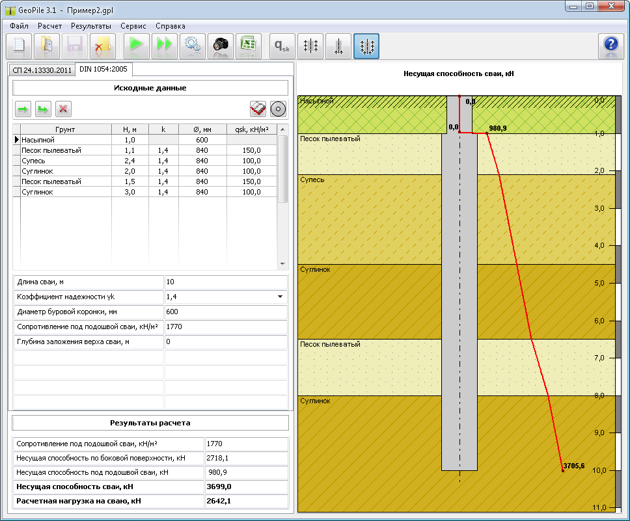Switch to СП 24.13330.2011 tab

click(42, 70)
